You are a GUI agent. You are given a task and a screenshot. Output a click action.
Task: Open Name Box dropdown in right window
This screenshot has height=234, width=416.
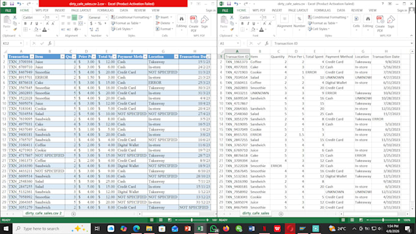click(238, 43)
